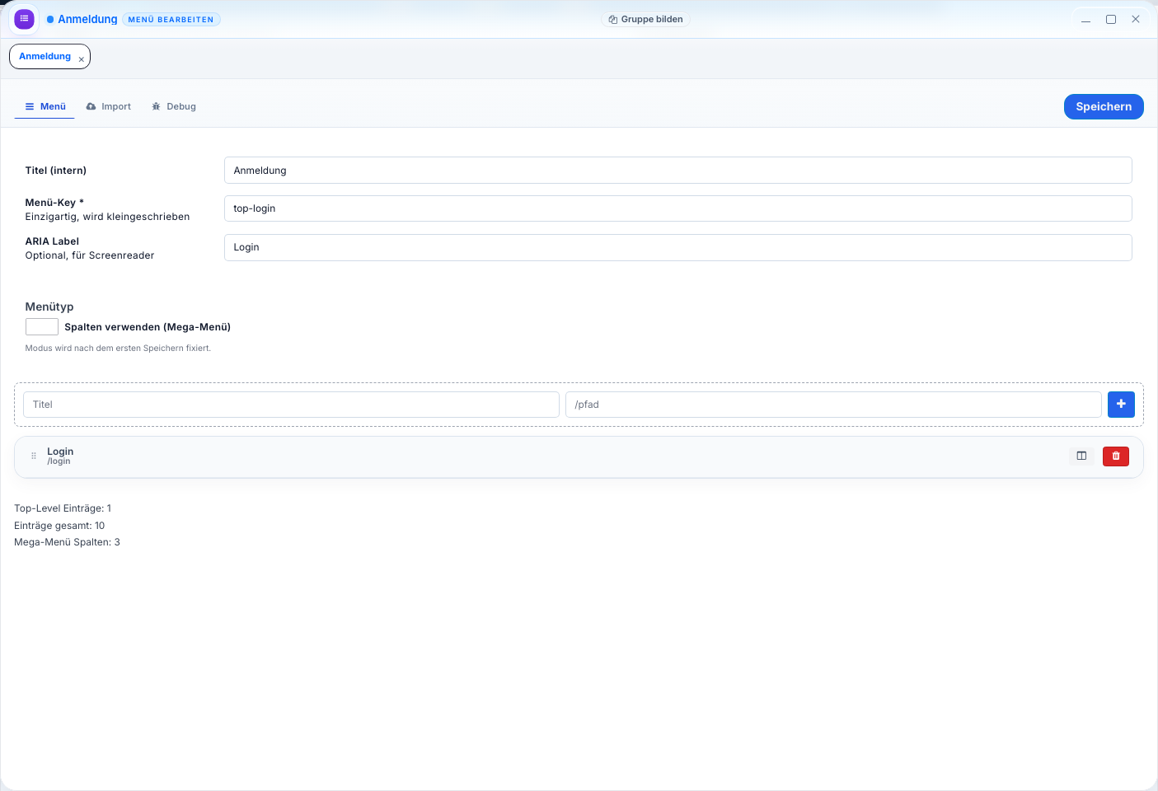
Task: Maximize the application window
Action: click(x=1111, y=19)
